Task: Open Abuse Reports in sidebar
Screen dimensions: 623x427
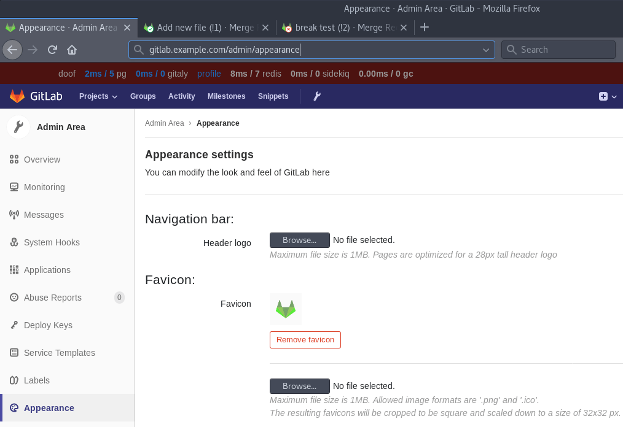Action: (x=53, y=298)
